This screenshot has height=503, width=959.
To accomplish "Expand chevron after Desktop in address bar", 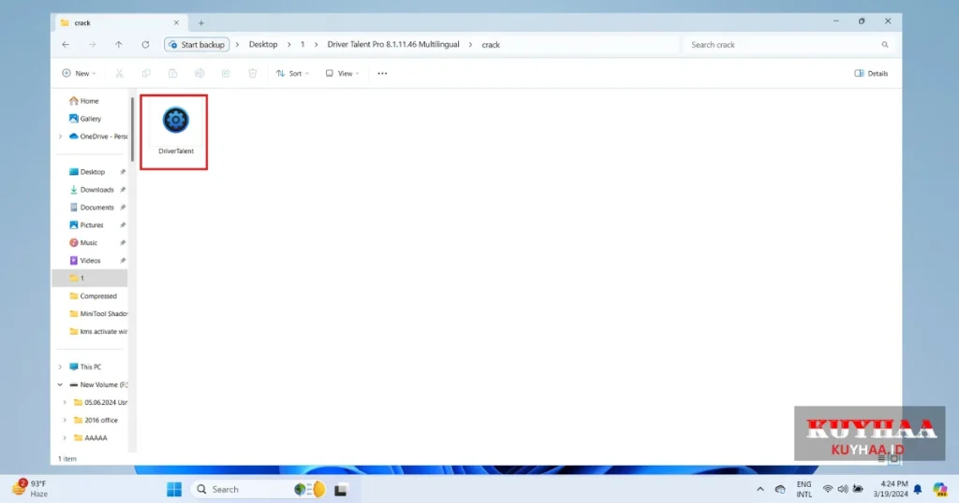I will coord(289,45).
